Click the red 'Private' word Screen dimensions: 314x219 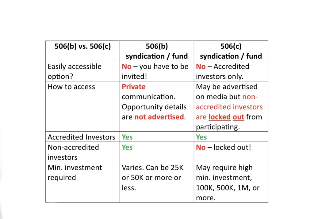click(134, 87)
